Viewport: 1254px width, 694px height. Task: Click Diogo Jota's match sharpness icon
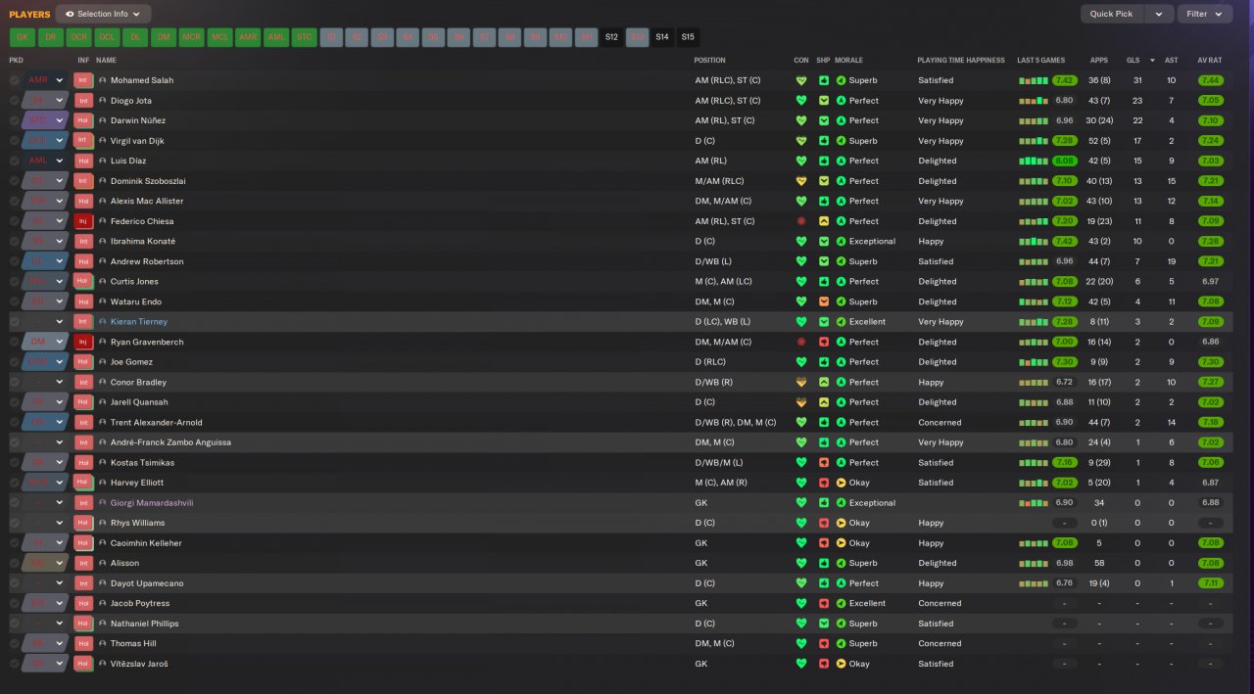[x=824, y=101]
